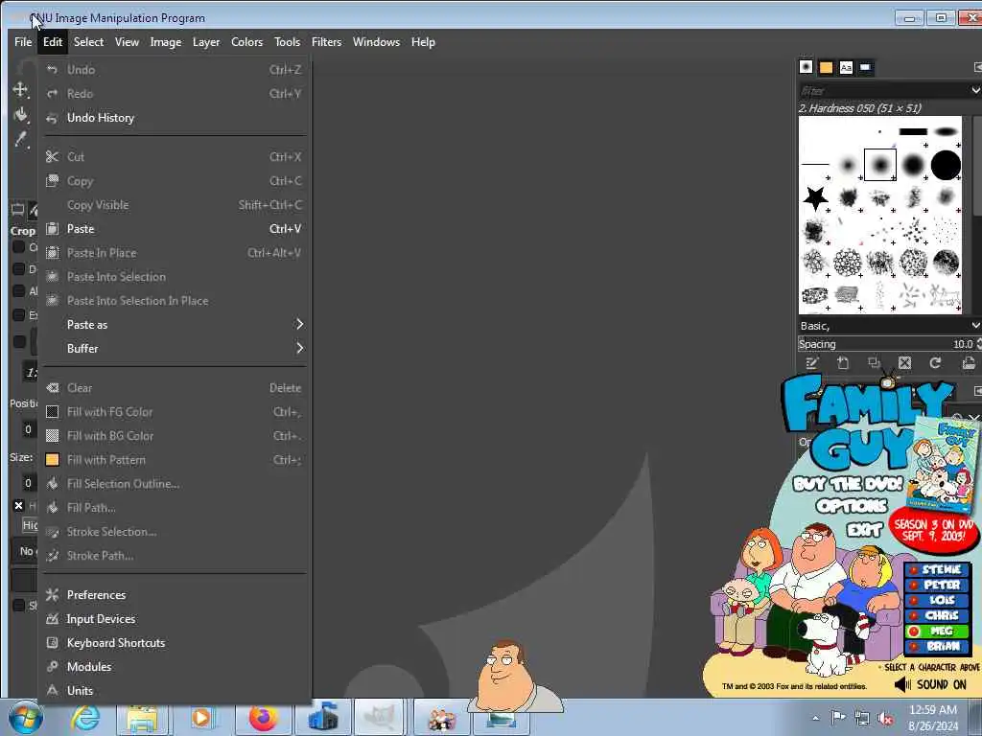Open the File menu
Screen dimensions: 982x736
pyautogui.click(x=23, y=42)
